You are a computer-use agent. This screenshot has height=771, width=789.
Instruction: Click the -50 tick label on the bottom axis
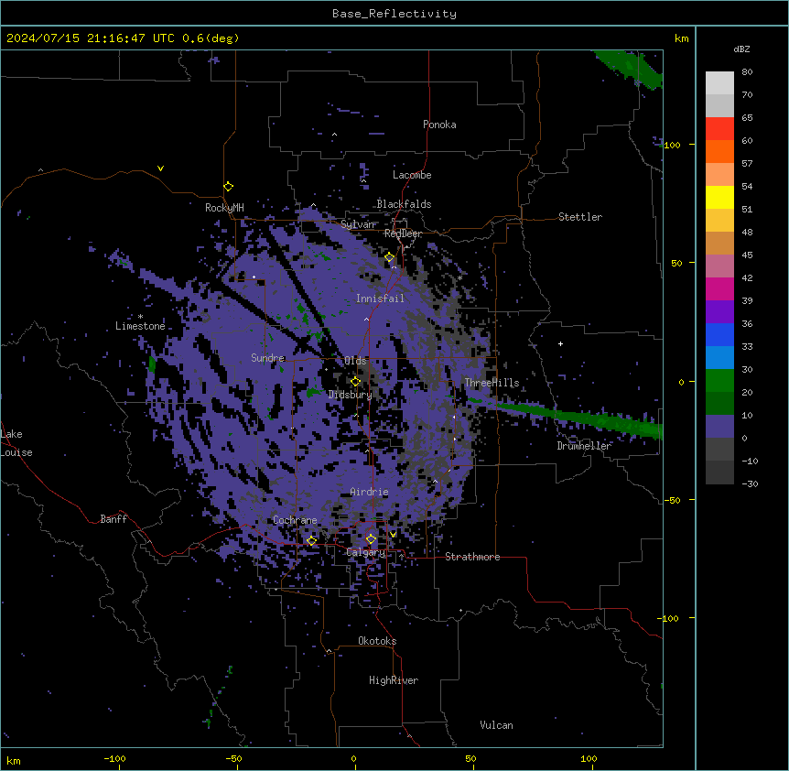pyautogui.click(x=233, y=759)
